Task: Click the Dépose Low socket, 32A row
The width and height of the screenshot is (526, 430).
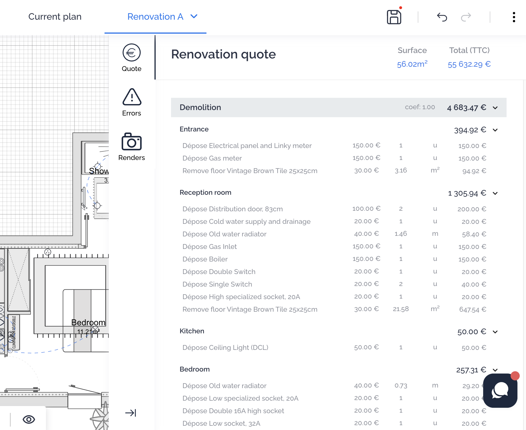Action: [334, 423]
